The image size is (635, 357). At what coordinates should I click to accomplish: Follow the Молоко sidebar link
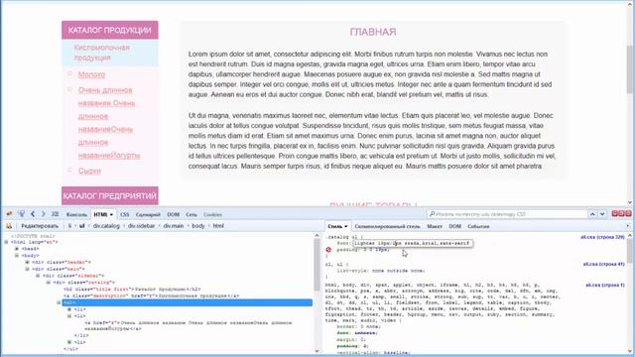tap(91, 74)
